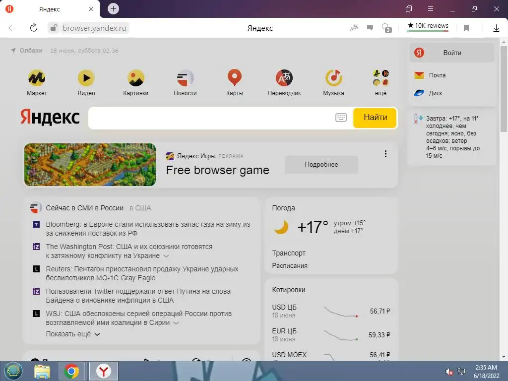Viewport: 508px width, 381px height.
Task: Open File Explorer from the taskbar
Action: 42,372
